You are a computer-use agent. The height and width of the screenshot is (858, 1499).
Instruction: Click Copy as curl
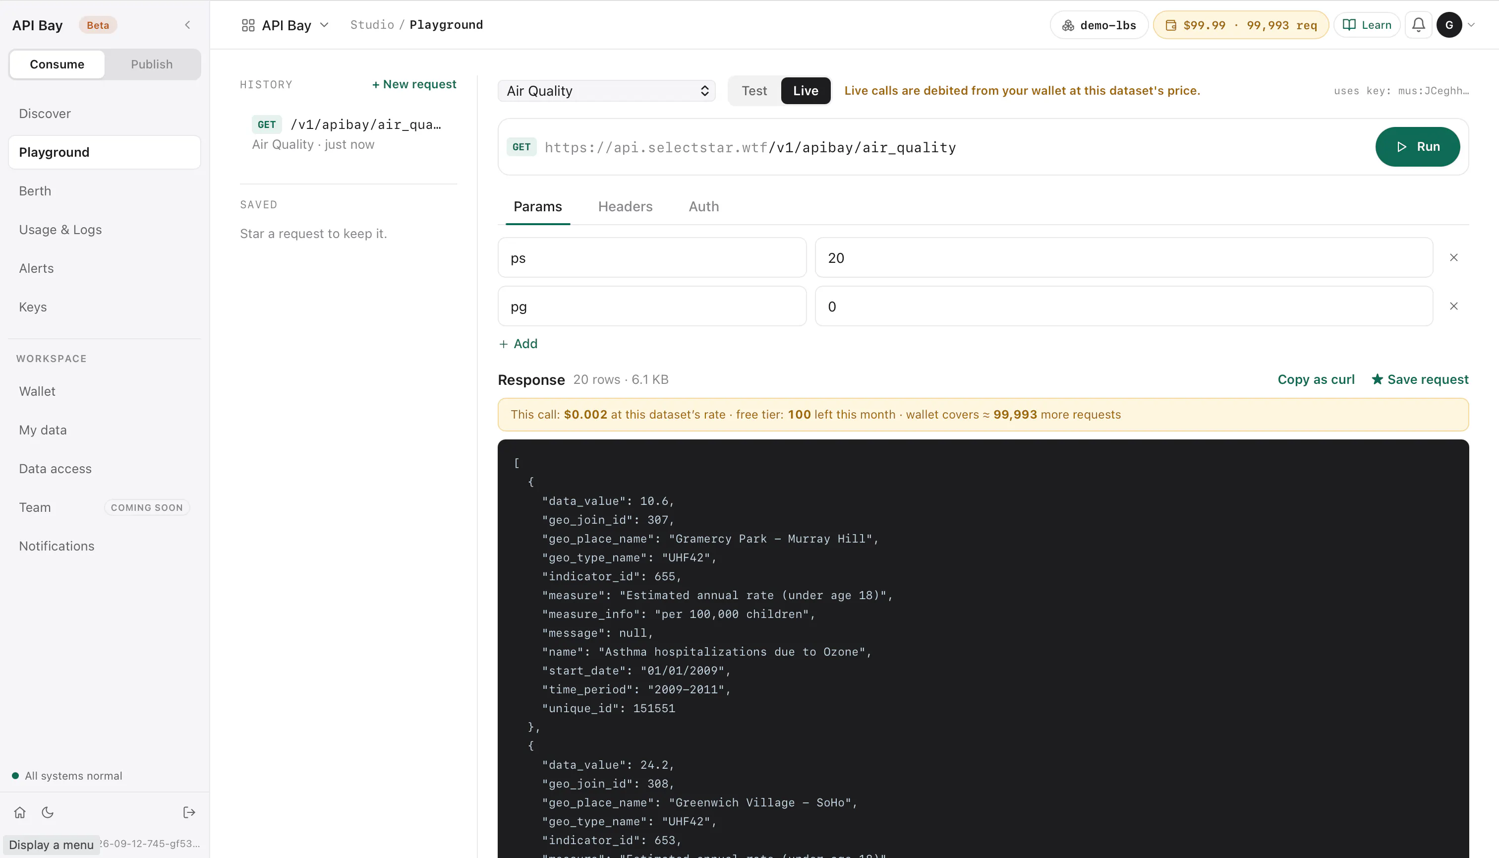(x=1316, y=379)
